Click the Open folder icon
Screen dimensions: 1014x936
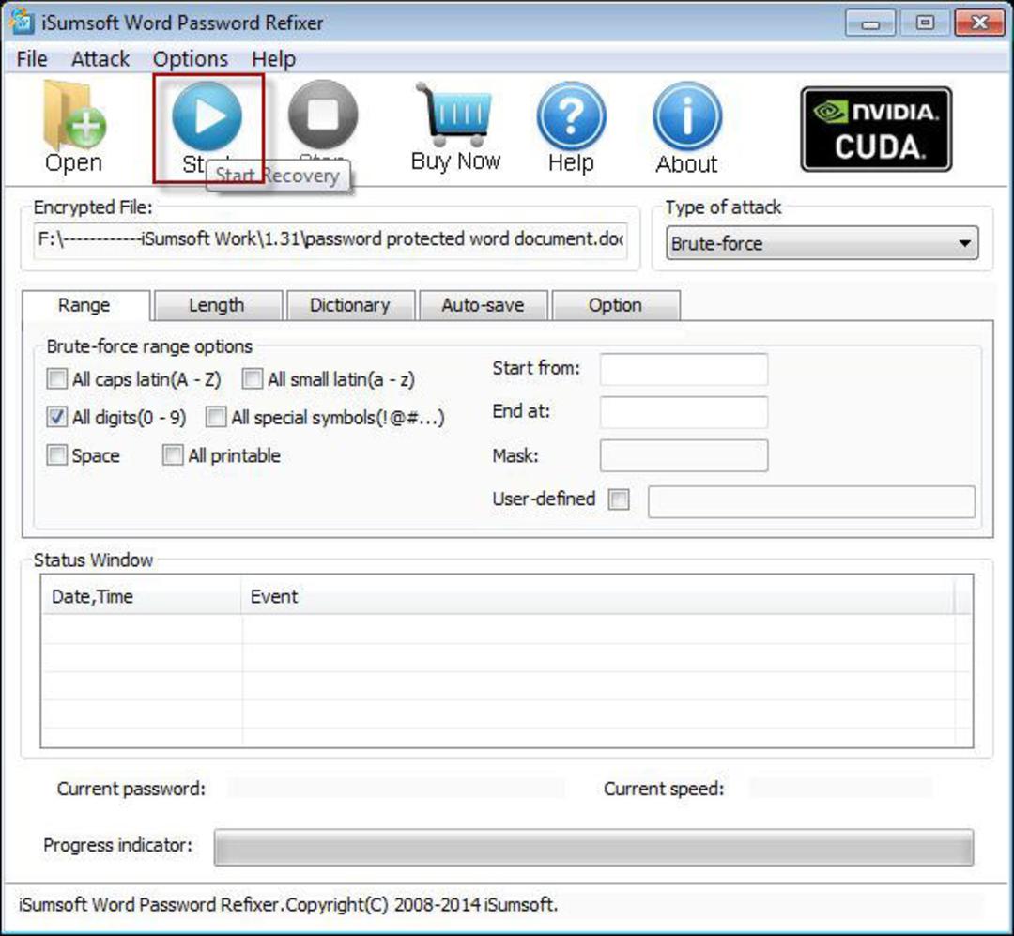(x=74, y=115)
